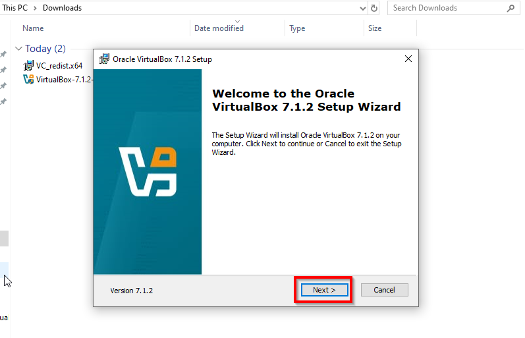Sort files by Date modified column
This screenshot has height=338, width=525.
point(219,28)
